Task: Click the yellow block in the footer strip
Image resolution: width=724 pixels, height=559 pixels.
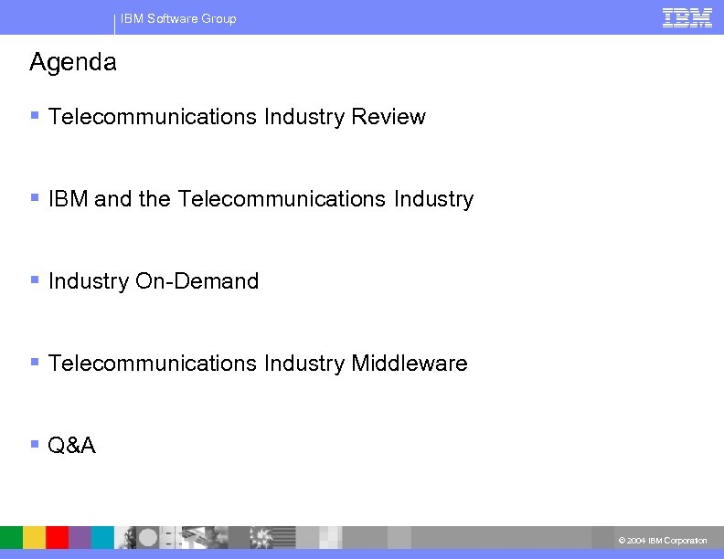Action: pos(34,537)
